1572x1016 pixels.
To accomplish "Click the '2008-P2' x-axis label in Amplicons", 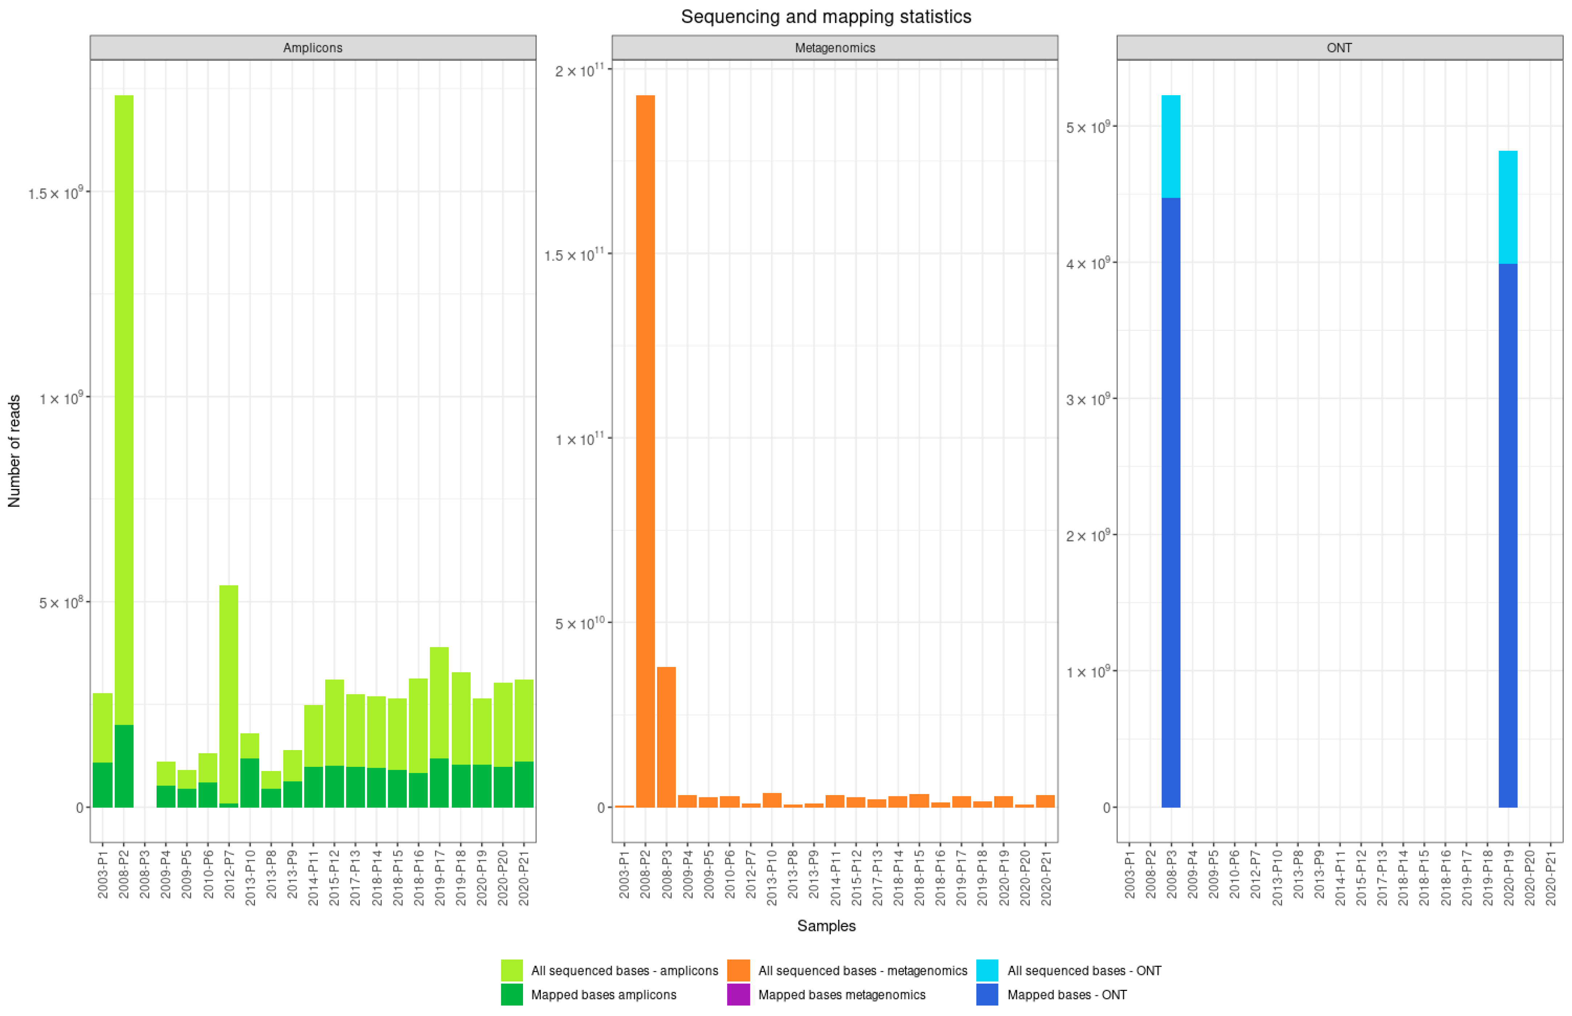I will pyautogui.click(x=124, y=874).
